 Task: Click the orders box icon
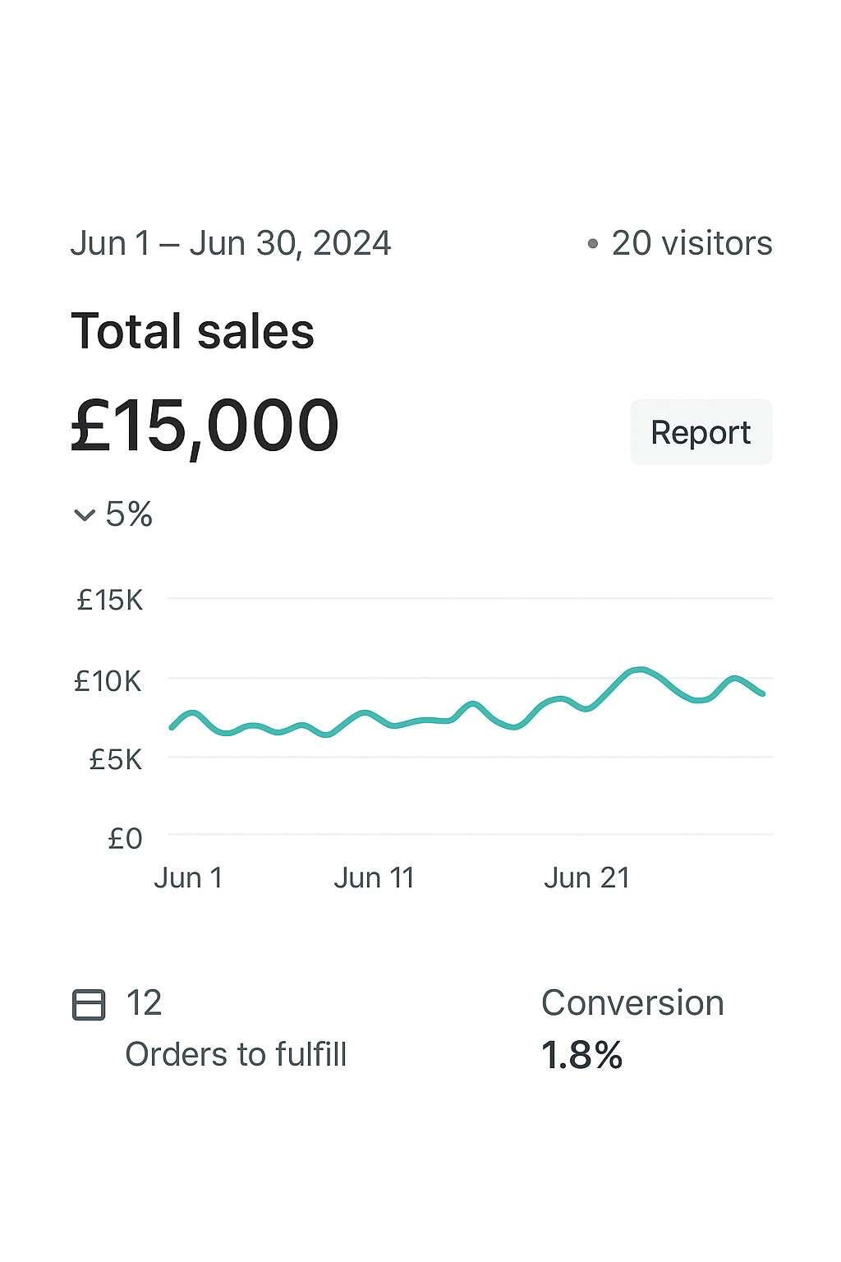(89, 1005)
